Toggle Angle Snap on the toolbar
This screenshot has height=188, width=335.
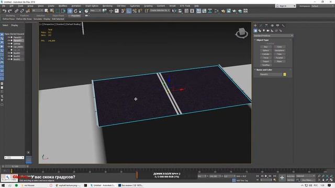point(129,11)
